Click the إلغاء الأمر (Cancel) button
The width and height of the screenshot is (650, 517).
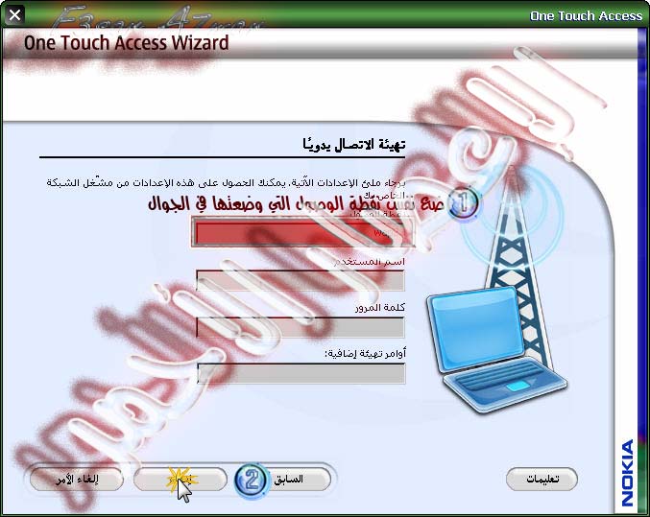pyautogui.click(x=77, y=480)
